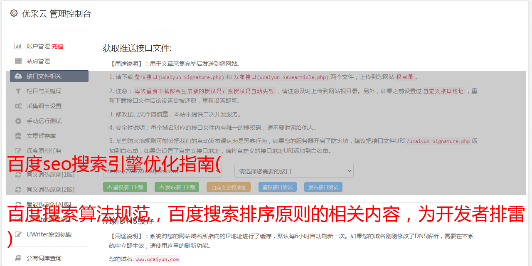Click the cloud upload icon for 接口文件相关
Screen dimensions: 532x266
pyautogui.click(x=18, y=76)
